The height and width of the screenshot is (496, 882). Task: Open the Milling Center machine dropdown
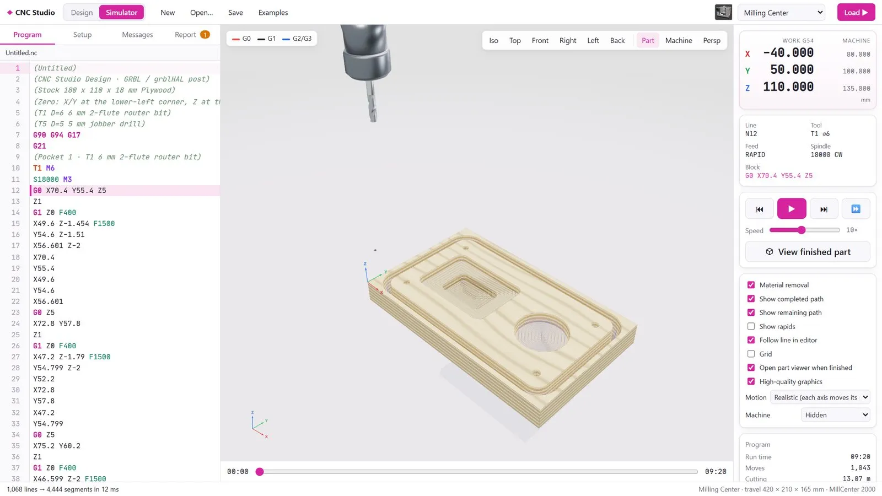pyautogui.click(x=781, y=13)
